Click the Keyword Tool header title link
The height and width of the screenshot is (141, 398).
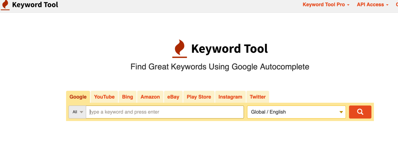[35, 5]
